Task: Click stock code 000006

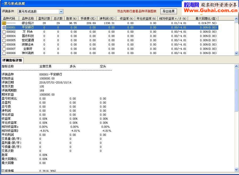Action: (x=11, y=45)
